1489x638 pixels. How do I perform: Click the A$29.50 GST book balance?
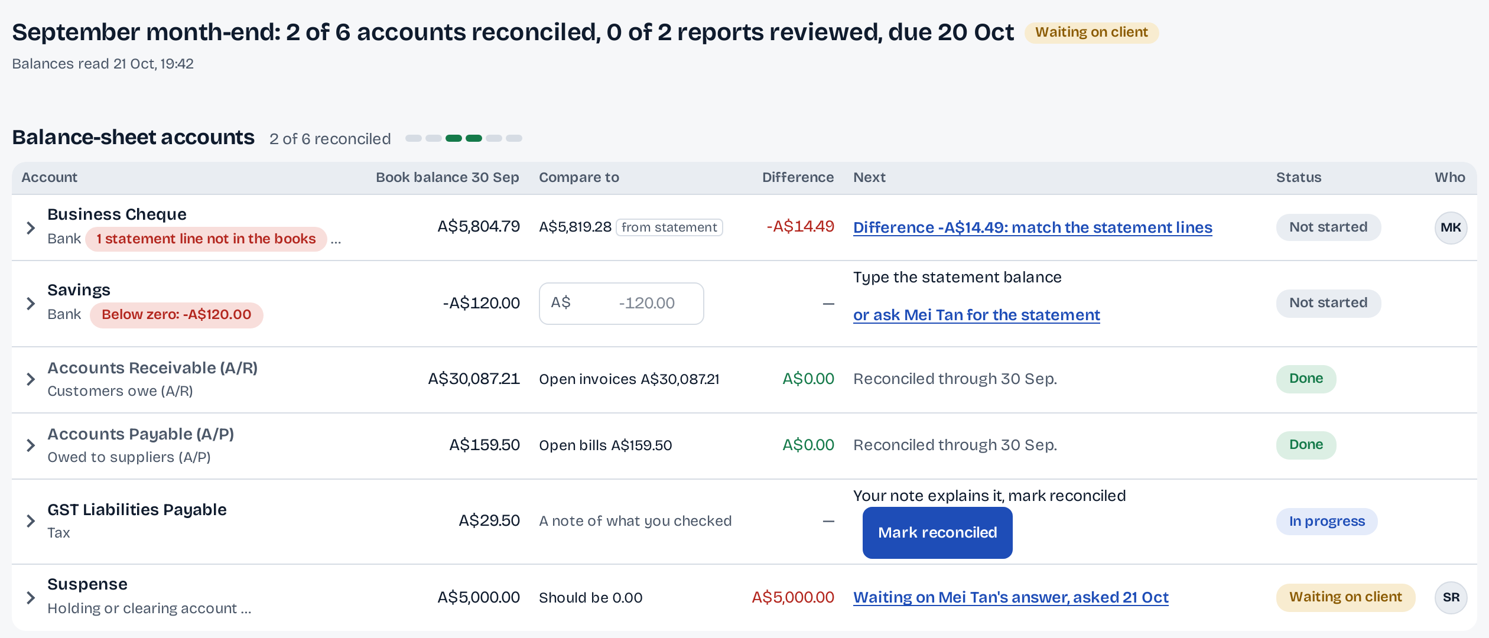(x=489, y=520)
